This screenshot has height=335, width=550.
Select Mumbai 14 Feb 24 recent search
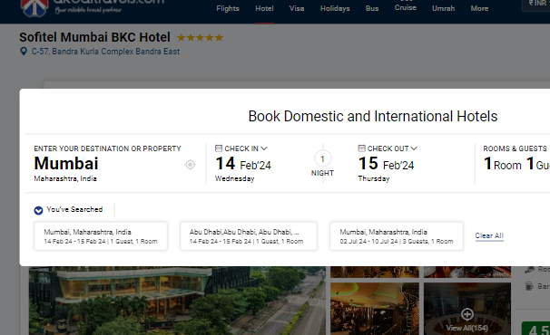pyautogui.click(x=101, y=236)
